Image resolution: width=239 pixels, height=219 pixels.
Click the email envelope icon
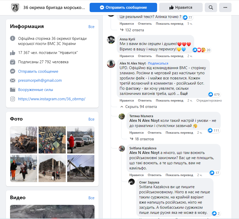coord(13,80)
